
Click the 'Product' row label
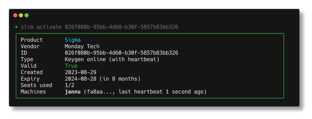(x=32, y=40)
